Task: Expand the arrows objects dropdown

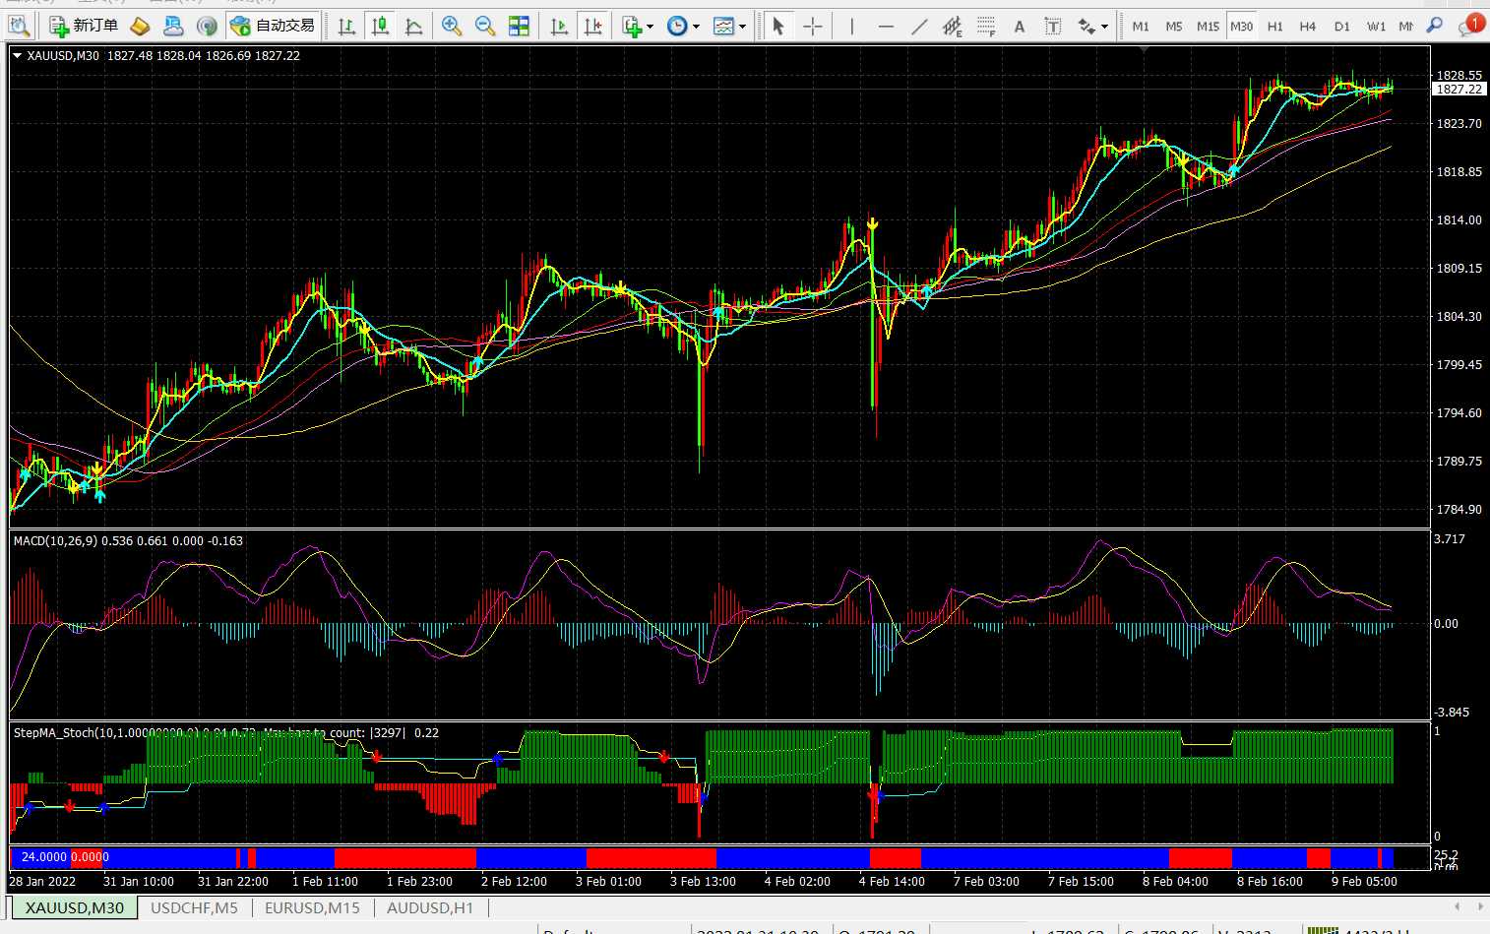Action: point(1104,27)
